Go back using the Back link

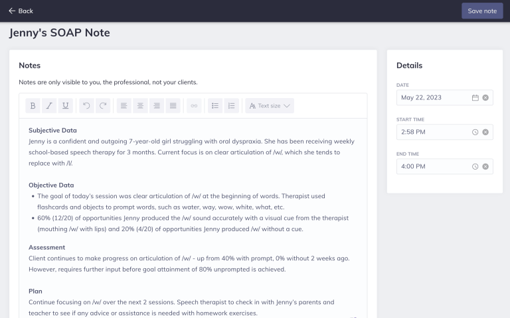21,11
